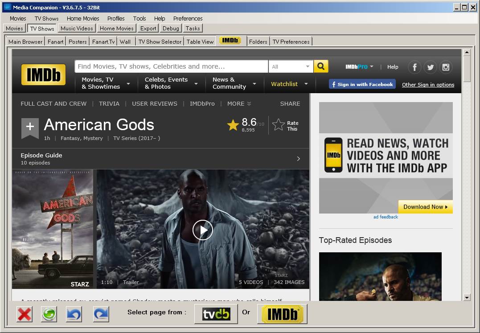Click Sign in with Facebook button
Screen dimensions: 480x333
tap(362, 84)
